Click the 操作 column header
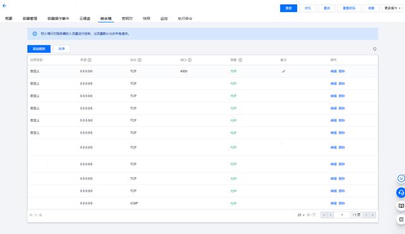The height and width of the screenshot is (234, 405). click(333, 60)
